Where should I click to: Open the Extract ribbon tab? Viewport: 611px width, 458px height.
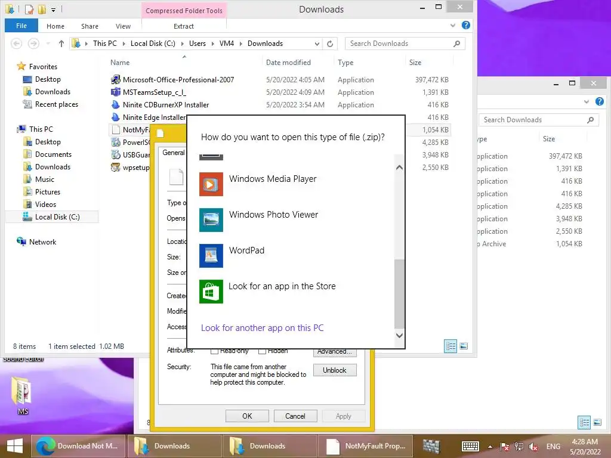click(184, 26)
